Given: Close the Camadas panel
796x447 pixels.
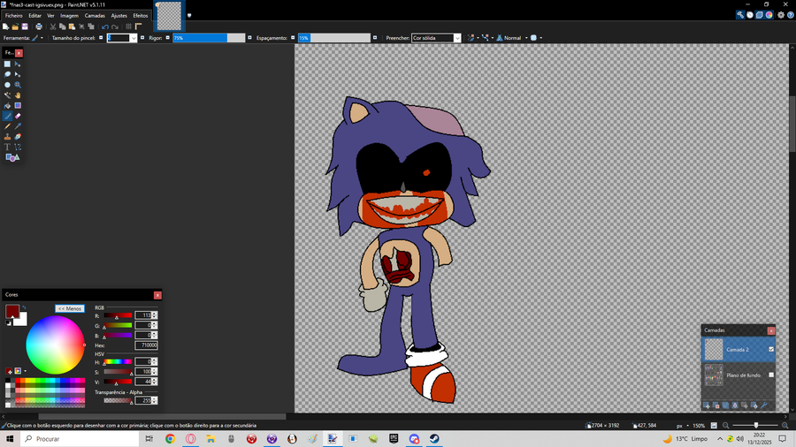Looking at the screenshot, I should [x=771, y=330].
